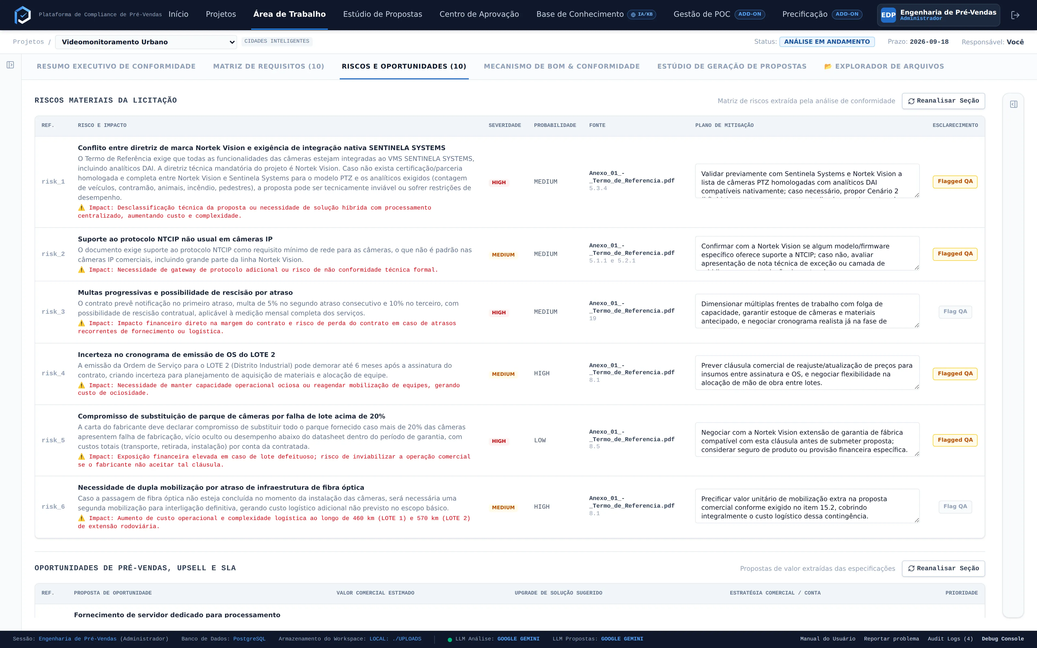Edit the risk_4 mitigation plan textarea

(x=807, y=373)
